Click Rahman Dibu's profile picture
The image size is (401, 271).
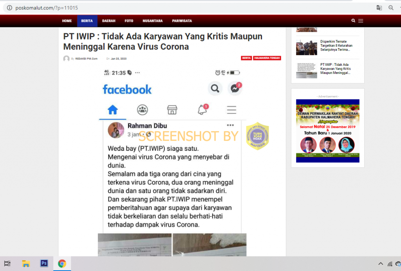(x=116, y=130)
